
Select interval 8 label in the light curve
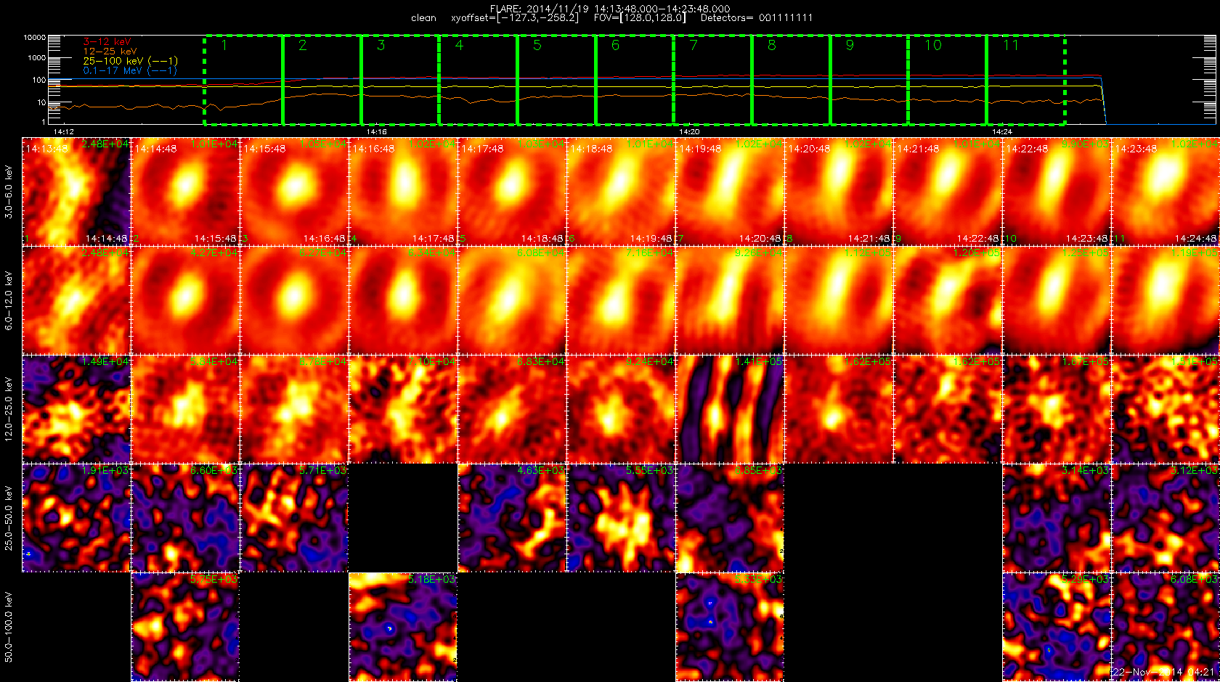[x=772, y=45]
